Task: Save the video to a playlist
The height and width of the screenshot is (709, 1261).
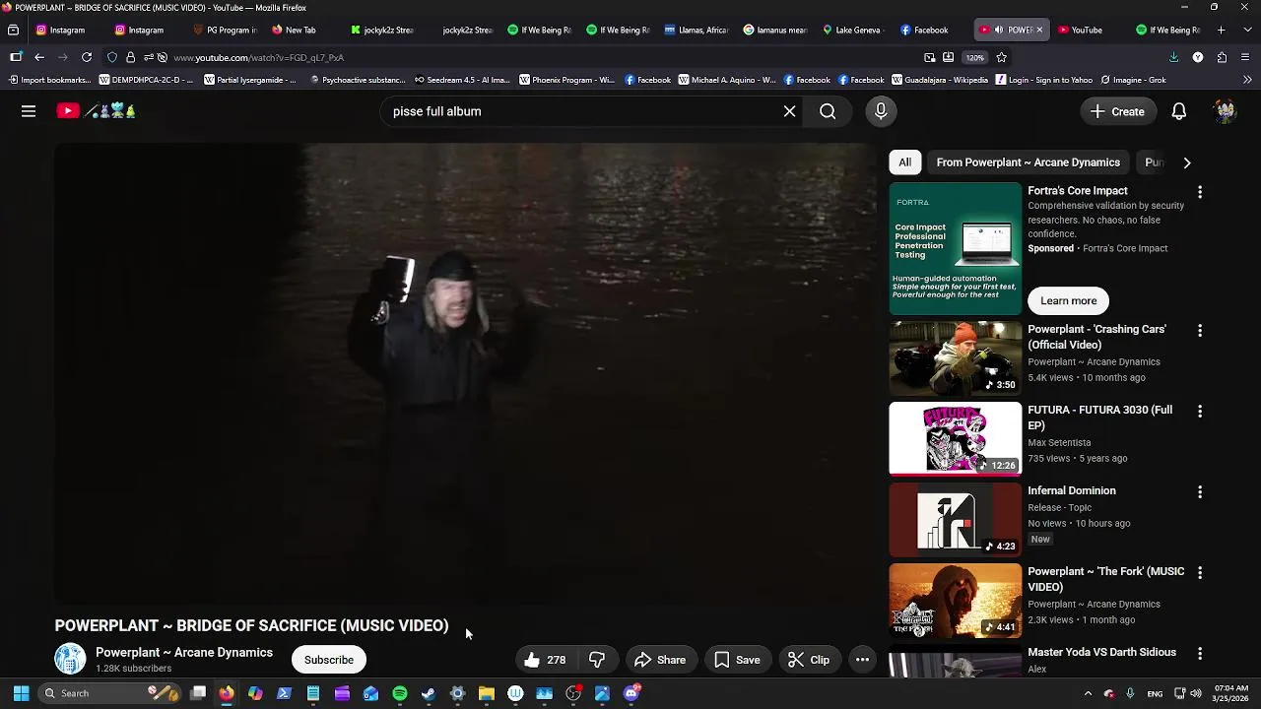Action: (x=737, y=660)
